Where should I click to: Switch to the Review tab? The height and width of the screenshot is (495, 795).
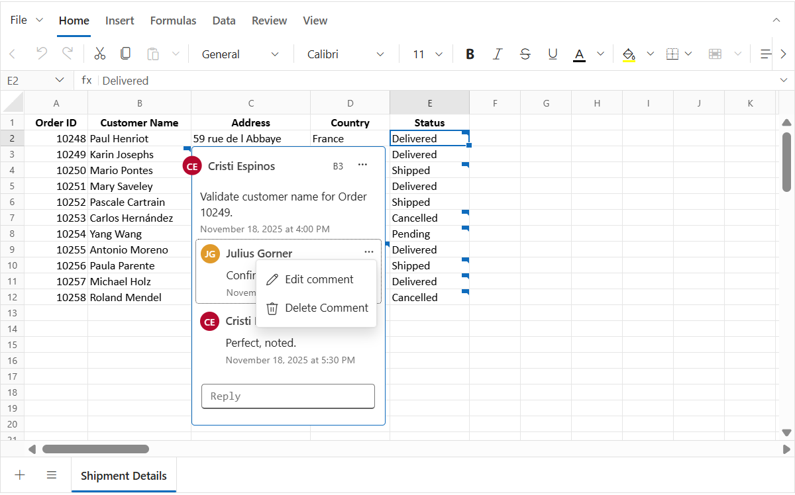[269, 21]
